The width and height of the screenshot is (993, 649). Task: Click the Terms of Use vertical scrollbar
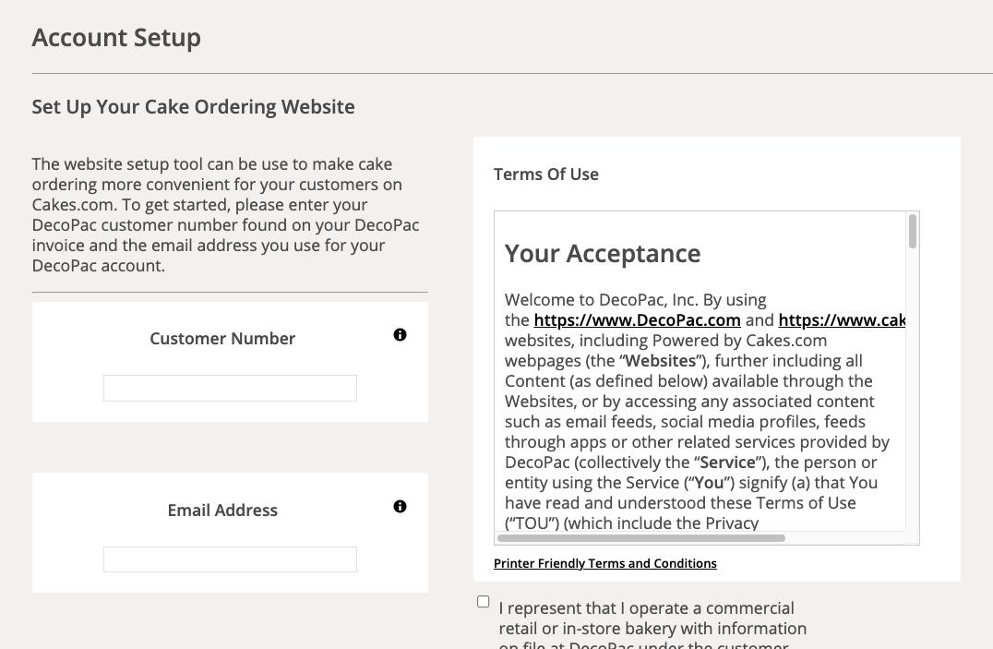(913, 232)
